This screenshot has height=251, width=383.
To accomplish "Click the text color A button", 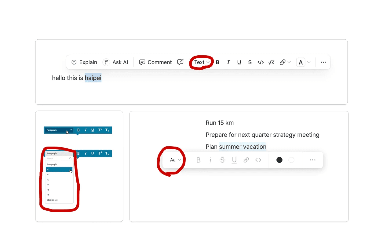I will pyautogui.click(x=301, y=62).
